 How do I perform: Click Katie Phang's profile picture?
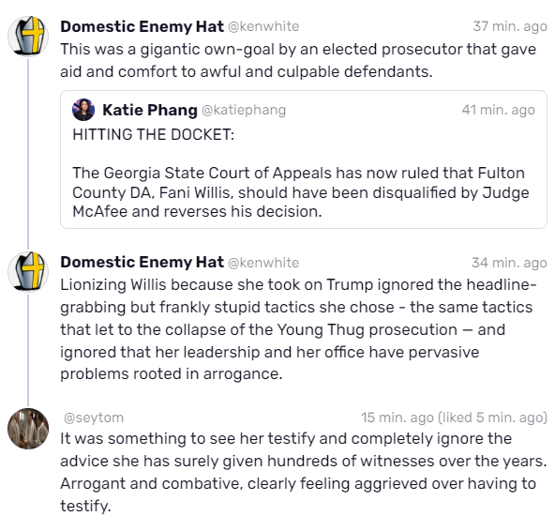(x=83, y=110)
